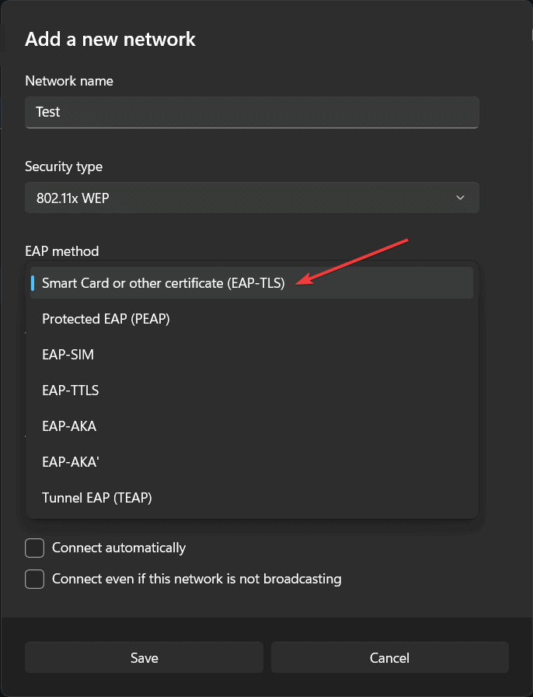The width and height of the screenshot is (533, 697).
Task: Click the Security type label
Action: pyautogui.click(x=64, y=166)
